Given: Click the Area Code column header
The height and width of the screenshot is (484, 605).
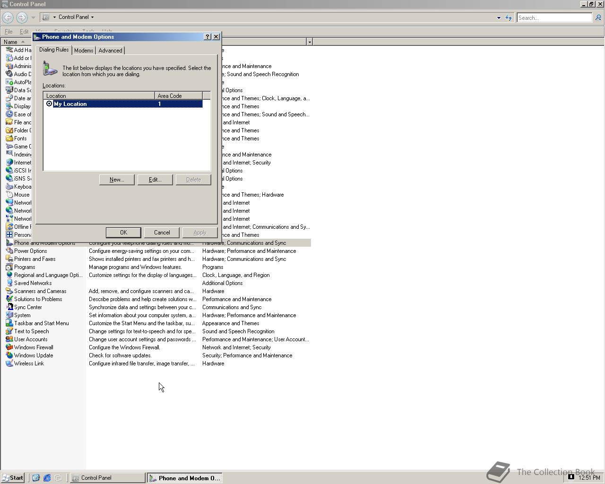Looking at the screenshot, I should coord(178,96).
